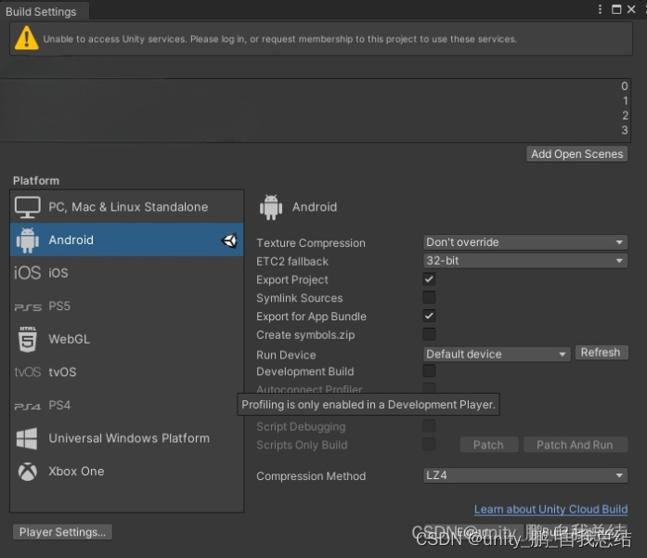Toggle the Autoconnect Profiler checkbox
The image size is (647, 558).
[429, 388]
